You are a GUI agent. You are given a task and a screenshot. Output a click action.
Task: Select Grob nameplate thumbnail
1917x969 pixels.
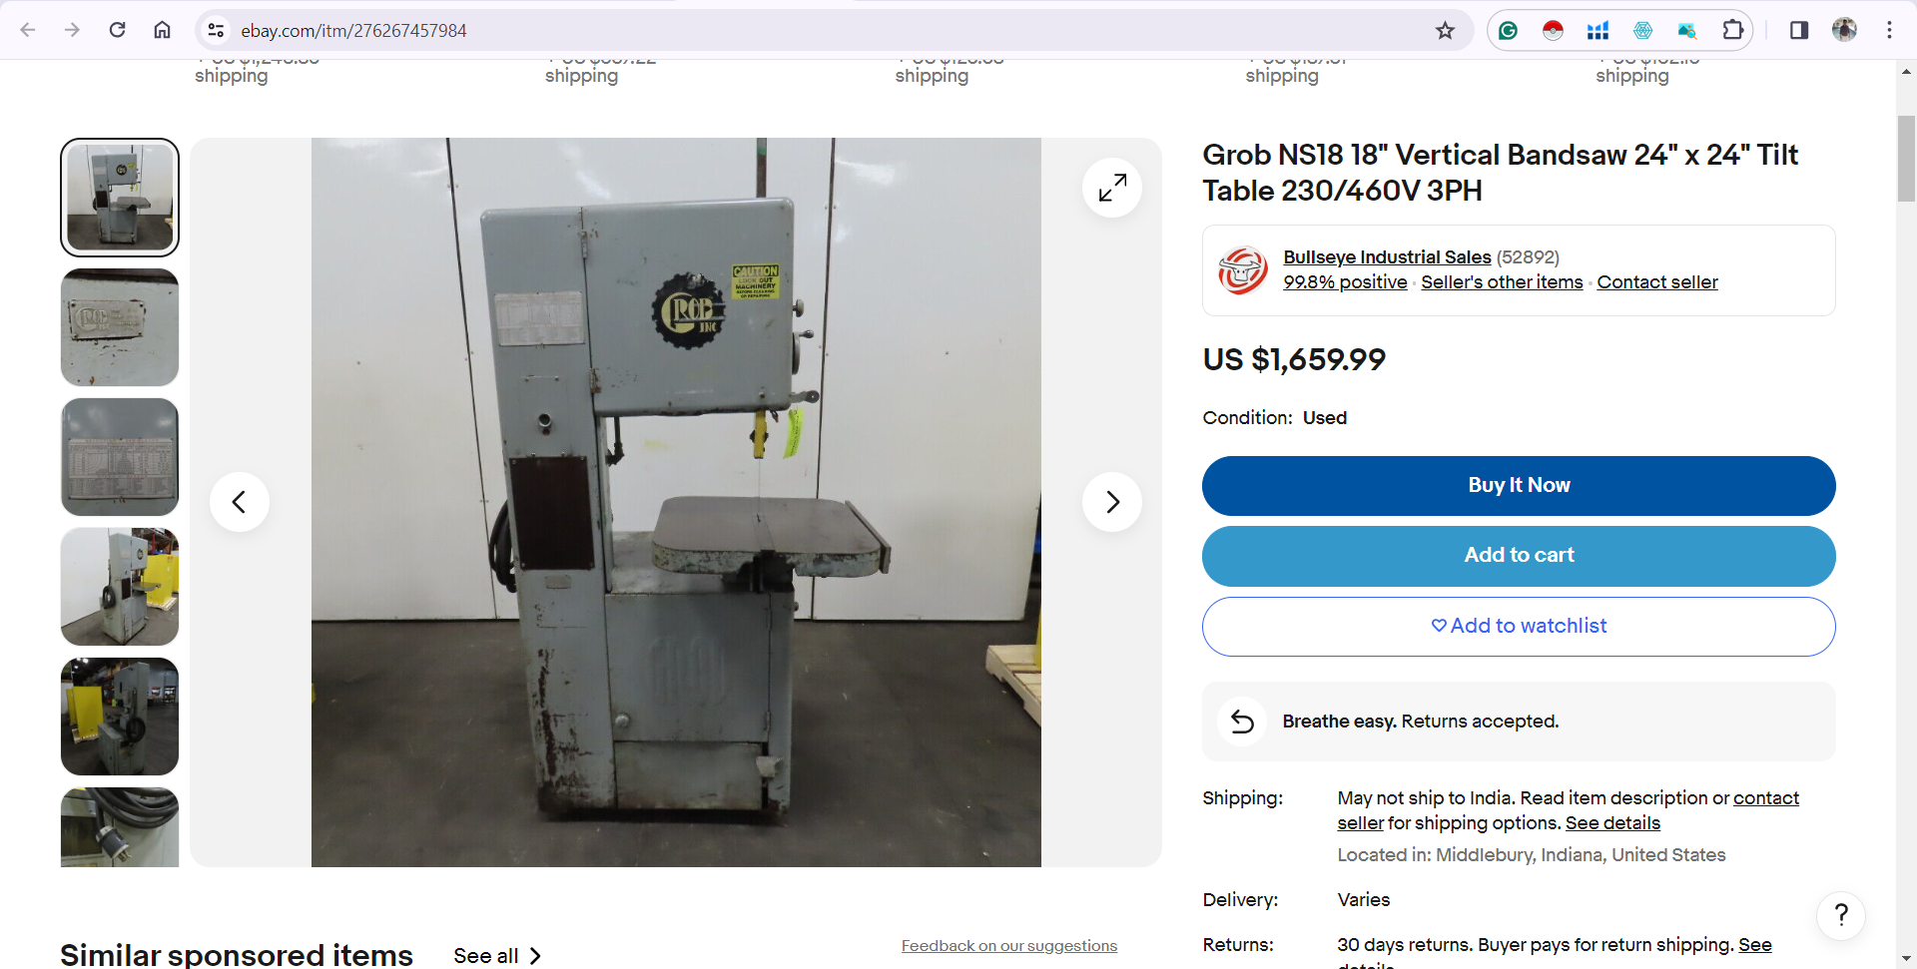click(x=120, y=327)
